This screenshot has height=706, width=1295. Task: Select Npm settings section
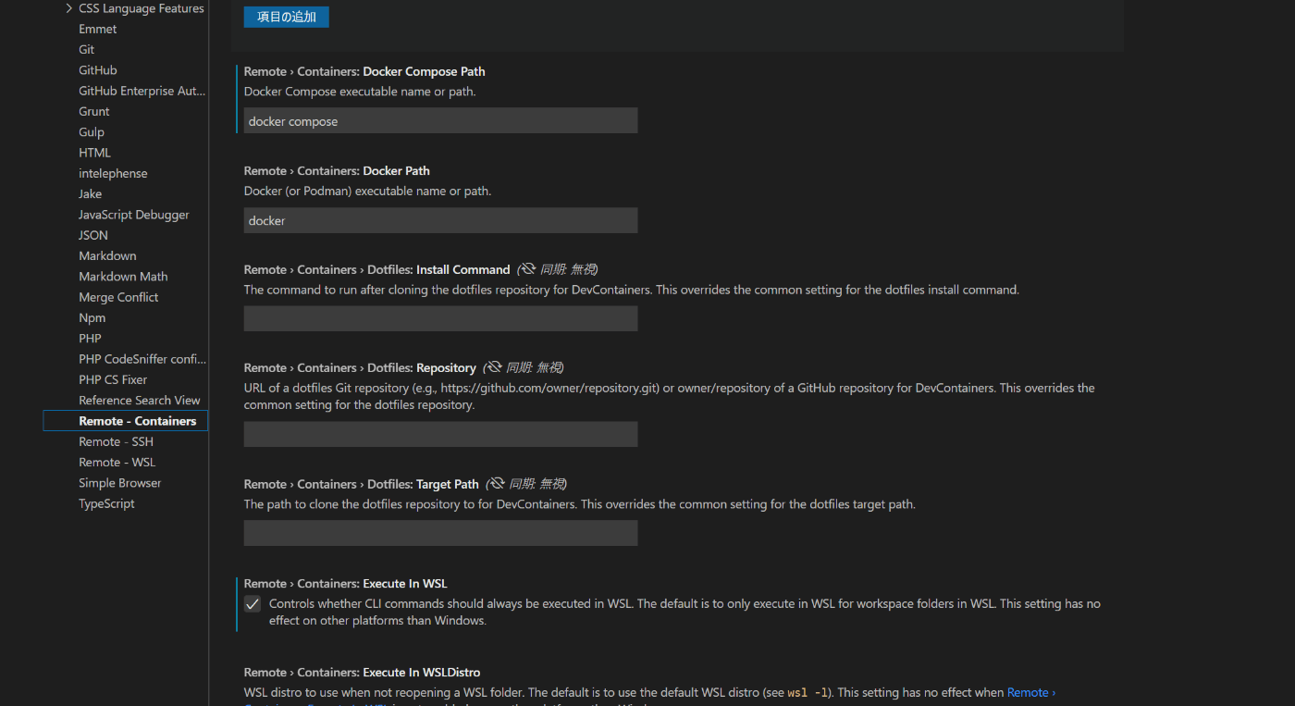(x=92, y=318)
